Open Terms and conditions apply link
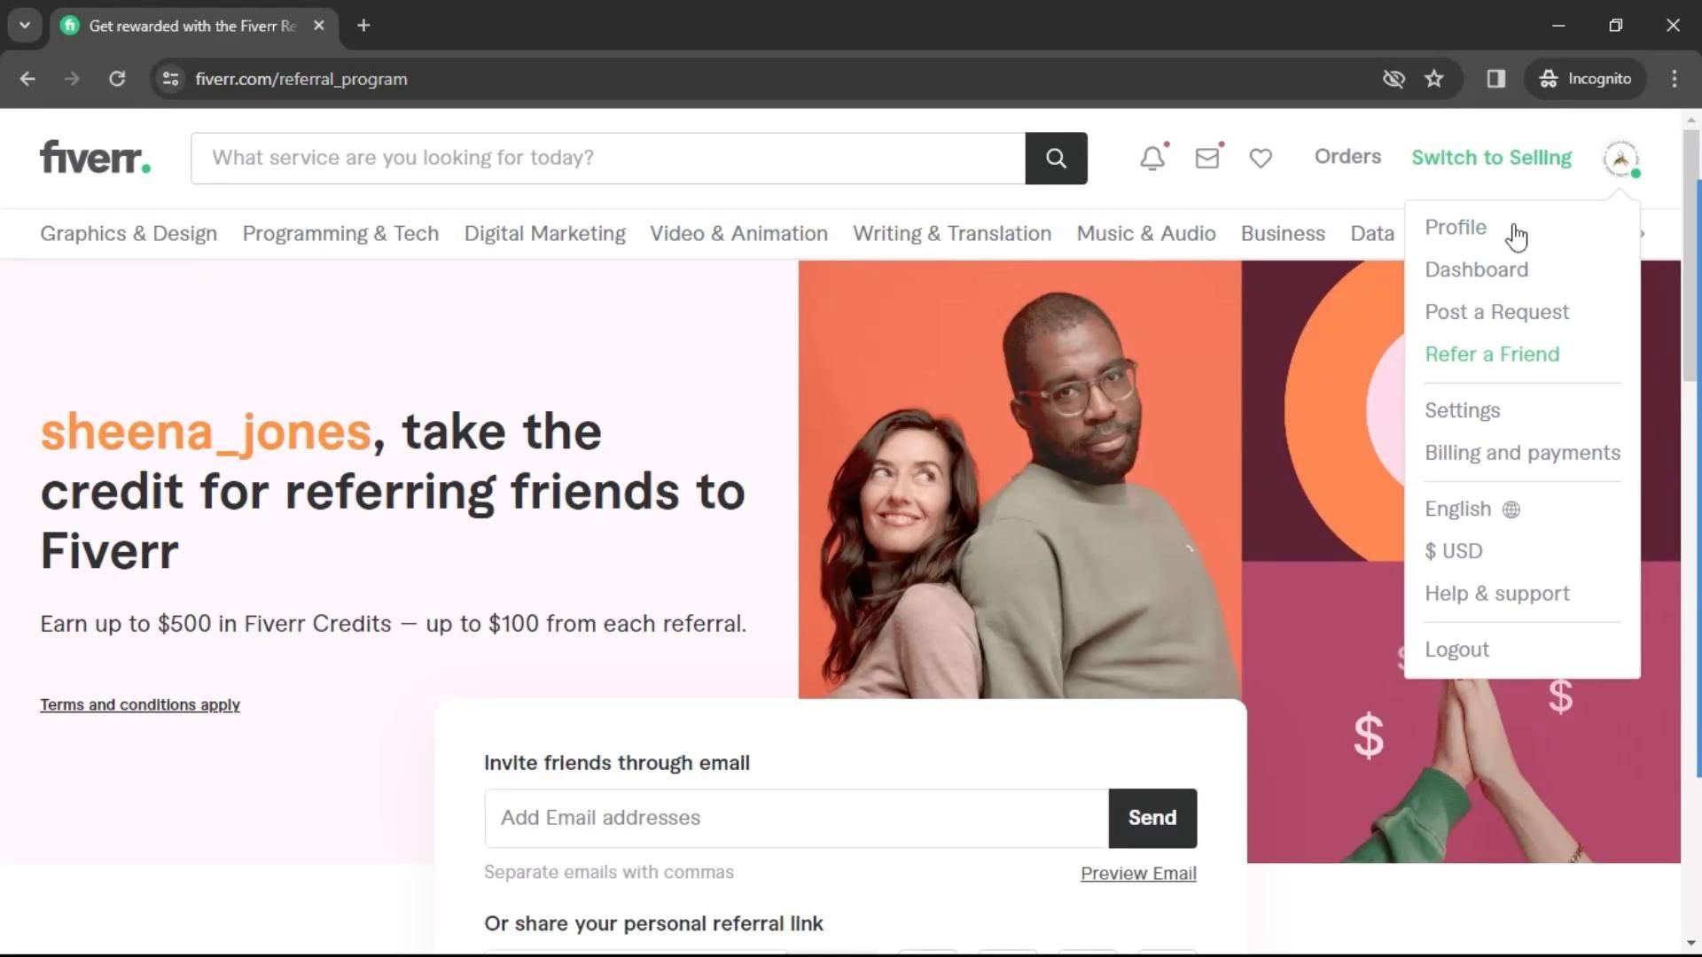Viewport: 1702px width, 957px height. coord(140,705)
